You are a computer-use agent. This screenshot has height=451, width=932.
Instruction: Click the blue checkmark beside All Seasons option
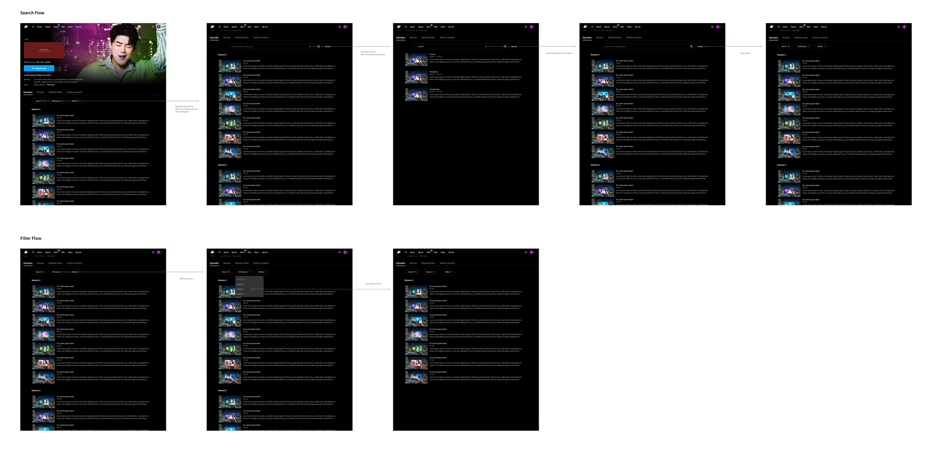click(261, 279)
